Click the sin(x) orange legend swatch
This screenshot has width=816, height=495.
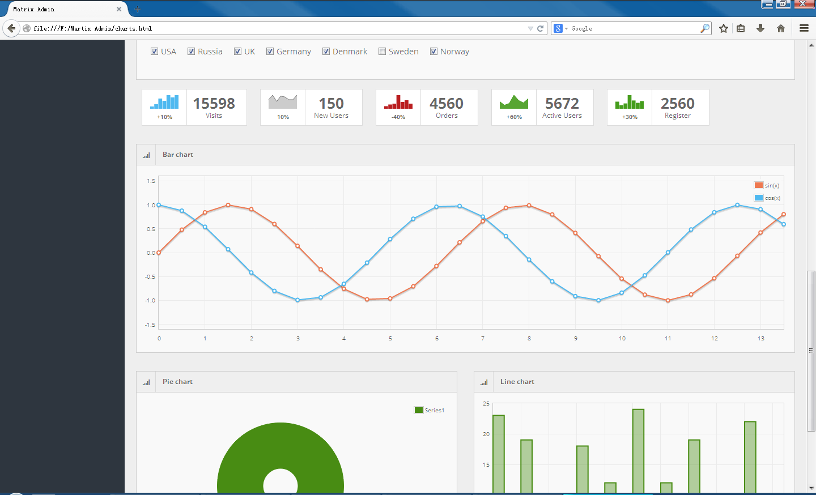[759, 185]
